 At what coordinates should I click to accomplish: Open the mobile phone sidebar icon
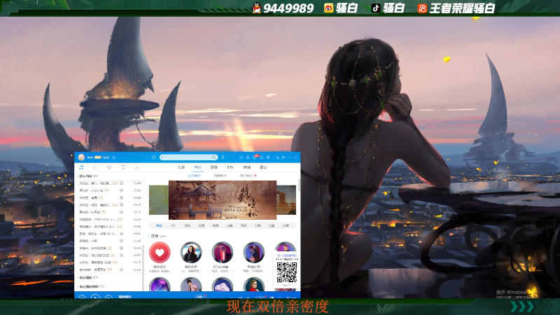tap(123, 167)
